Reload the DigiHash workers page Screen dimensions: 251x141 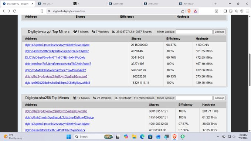click(x=15, y=11)
